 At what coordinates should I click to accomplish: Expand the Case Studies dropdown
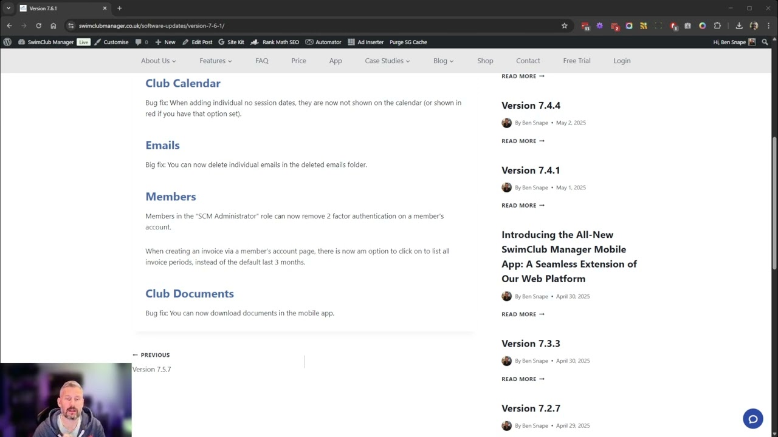tap(387, 61)
